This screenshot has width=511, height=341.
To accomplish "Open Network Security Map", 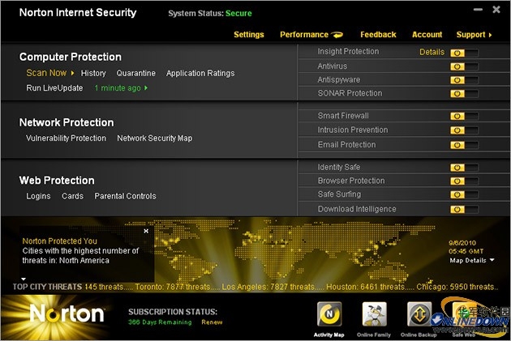I will point(154,139).
